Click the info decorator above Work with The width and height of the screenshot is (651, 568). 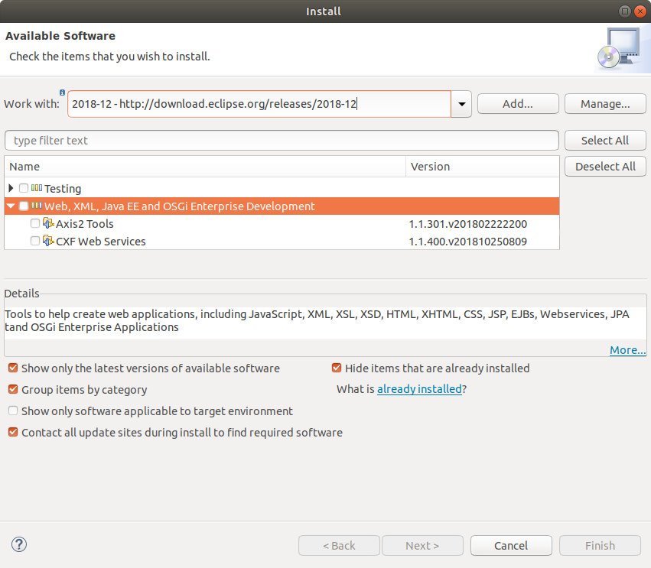(x=62, y=93)
